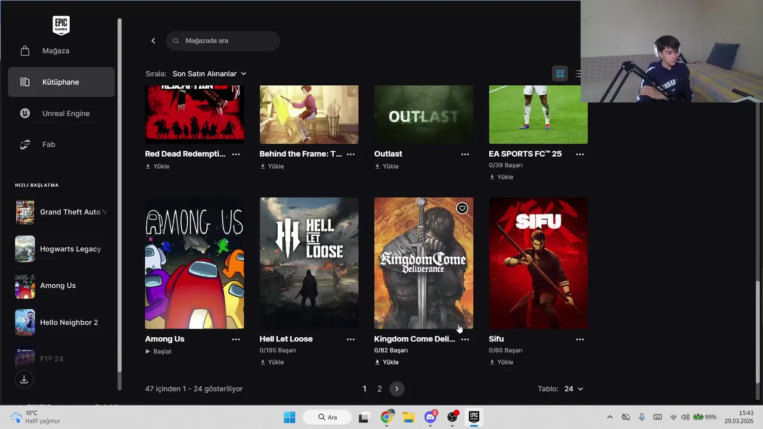Go to library page 2
Viewport: 763px width, 429px height.
coord(379,388)
